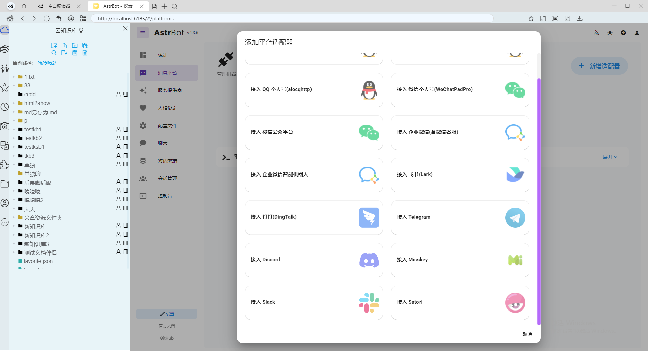Click the search icon in the 云知识库 toolbar
648x351 pixels.
(x=54, y=53)
